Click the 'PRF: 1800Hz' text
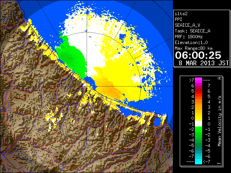 click(x=189, y=37)
